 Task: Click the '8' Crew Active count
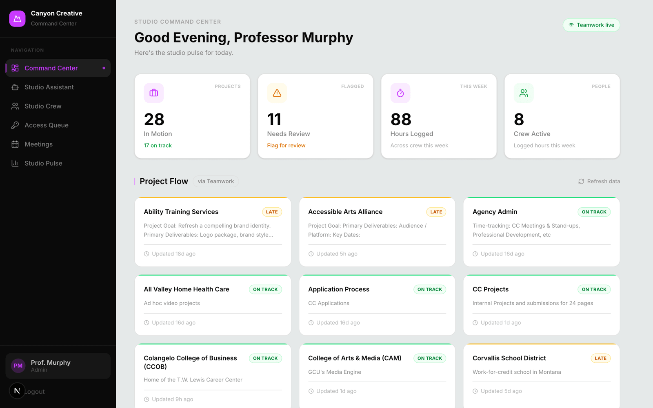point(519,120)
